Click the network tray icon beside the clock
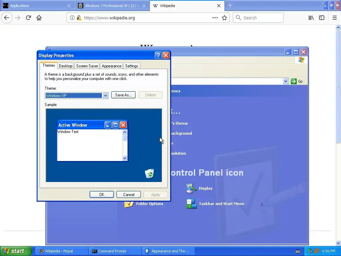This screenshot has height=256, width=341. pyautogui.click(x=310, y=251)
